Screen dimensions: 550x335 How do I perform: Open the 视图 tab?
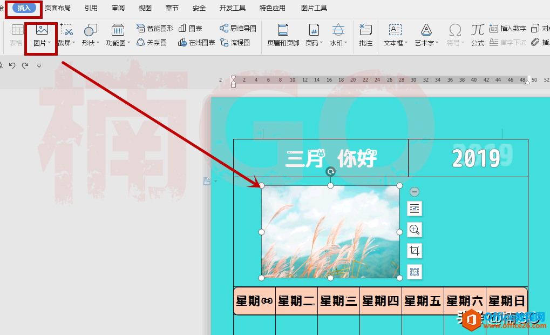point(145,8)
